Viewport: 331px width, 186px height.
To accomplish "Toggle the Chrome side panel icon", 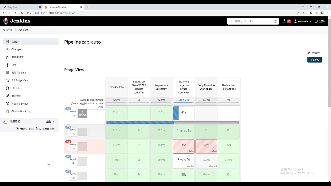I will click(x=316, y=13).
